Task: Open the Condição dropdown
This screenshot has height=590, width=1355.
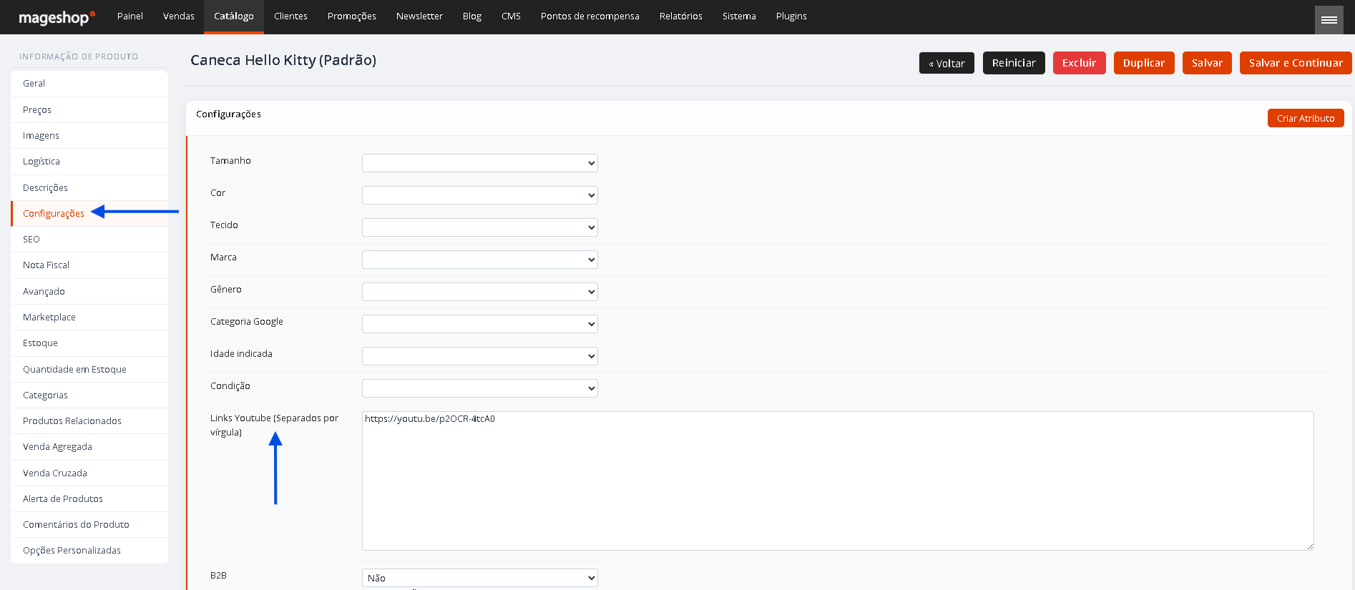Action: click(480, 388)
